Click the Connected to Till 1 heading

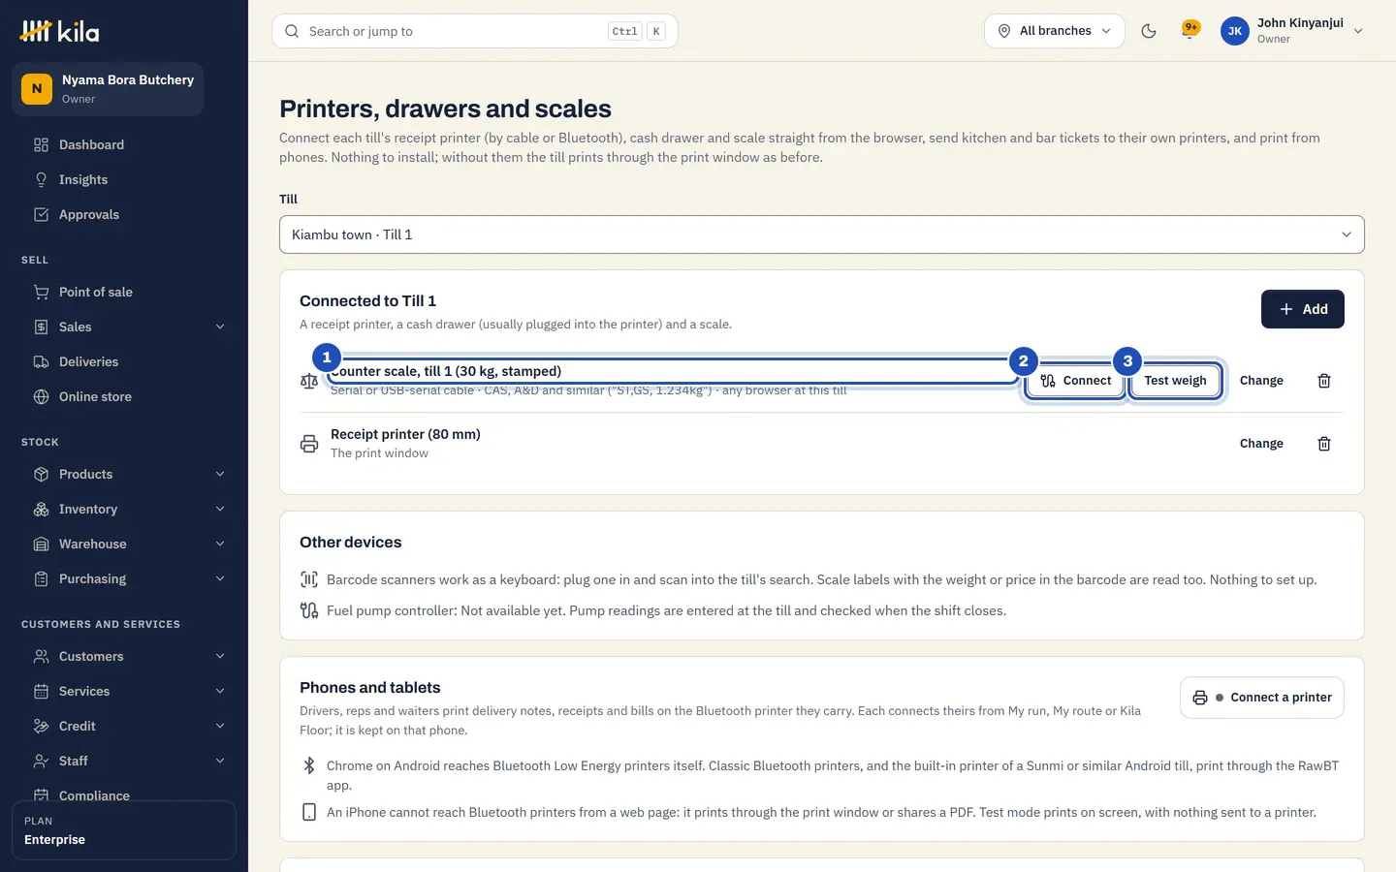pyautogui.click(x=368, y=301)
